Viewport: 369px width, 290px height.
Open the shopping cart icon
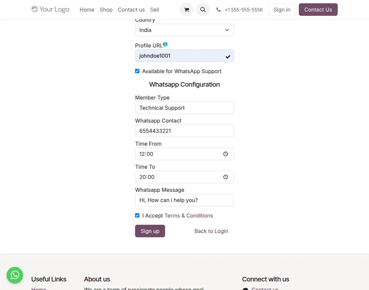[x=186, y=10]
